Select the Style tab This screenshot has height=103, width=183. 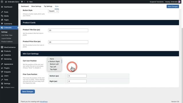point(57,6)
